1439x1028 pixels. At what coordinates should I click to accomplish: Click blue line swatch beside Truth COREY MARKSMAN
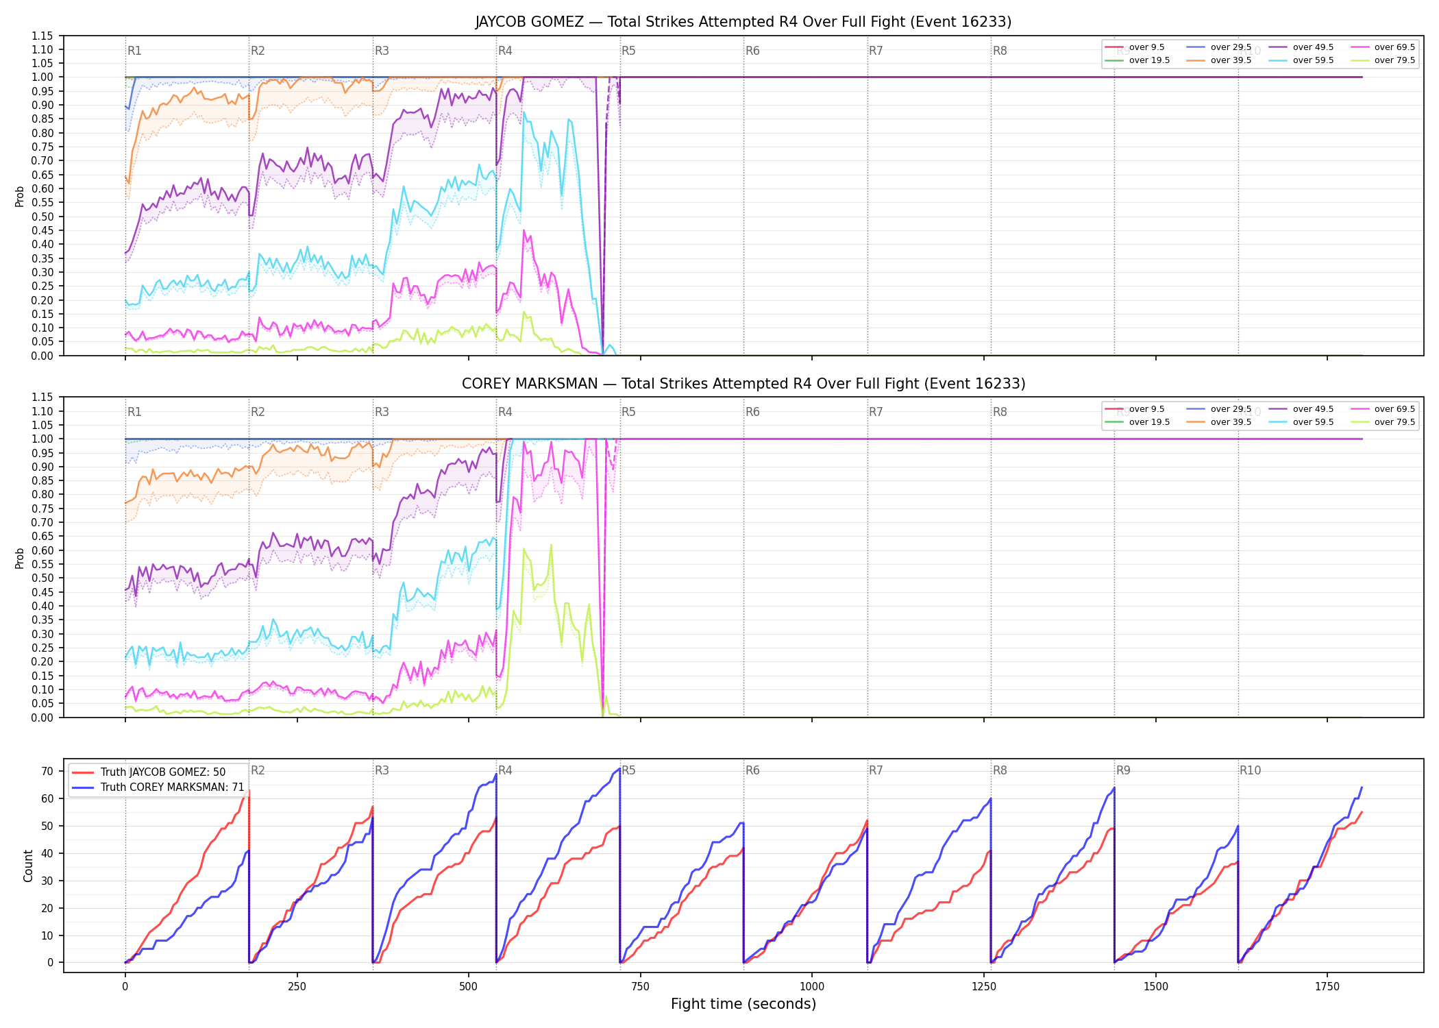pyautogui.click(x=82, y=787)
